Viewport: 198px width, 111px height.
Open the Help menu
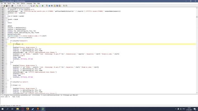(38, 3)
